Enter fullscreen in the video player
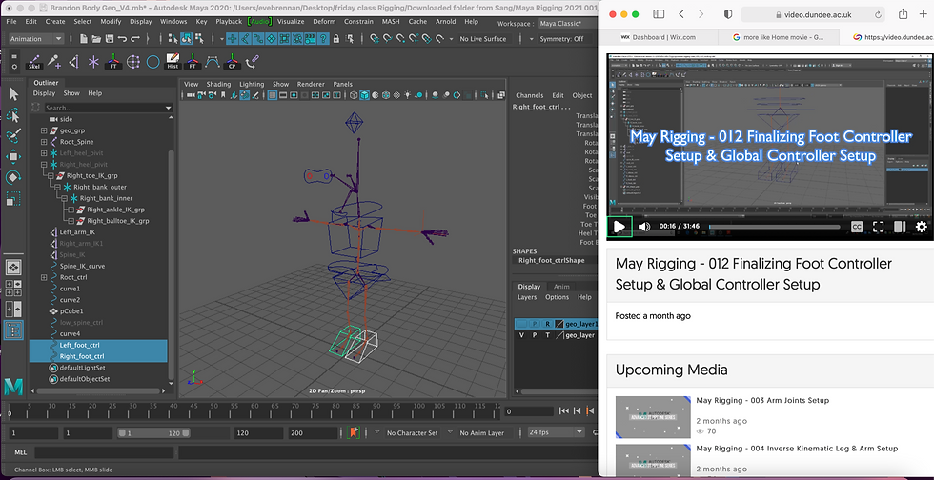The width and height of the screenshot is (934, 480). click(878, 227)
